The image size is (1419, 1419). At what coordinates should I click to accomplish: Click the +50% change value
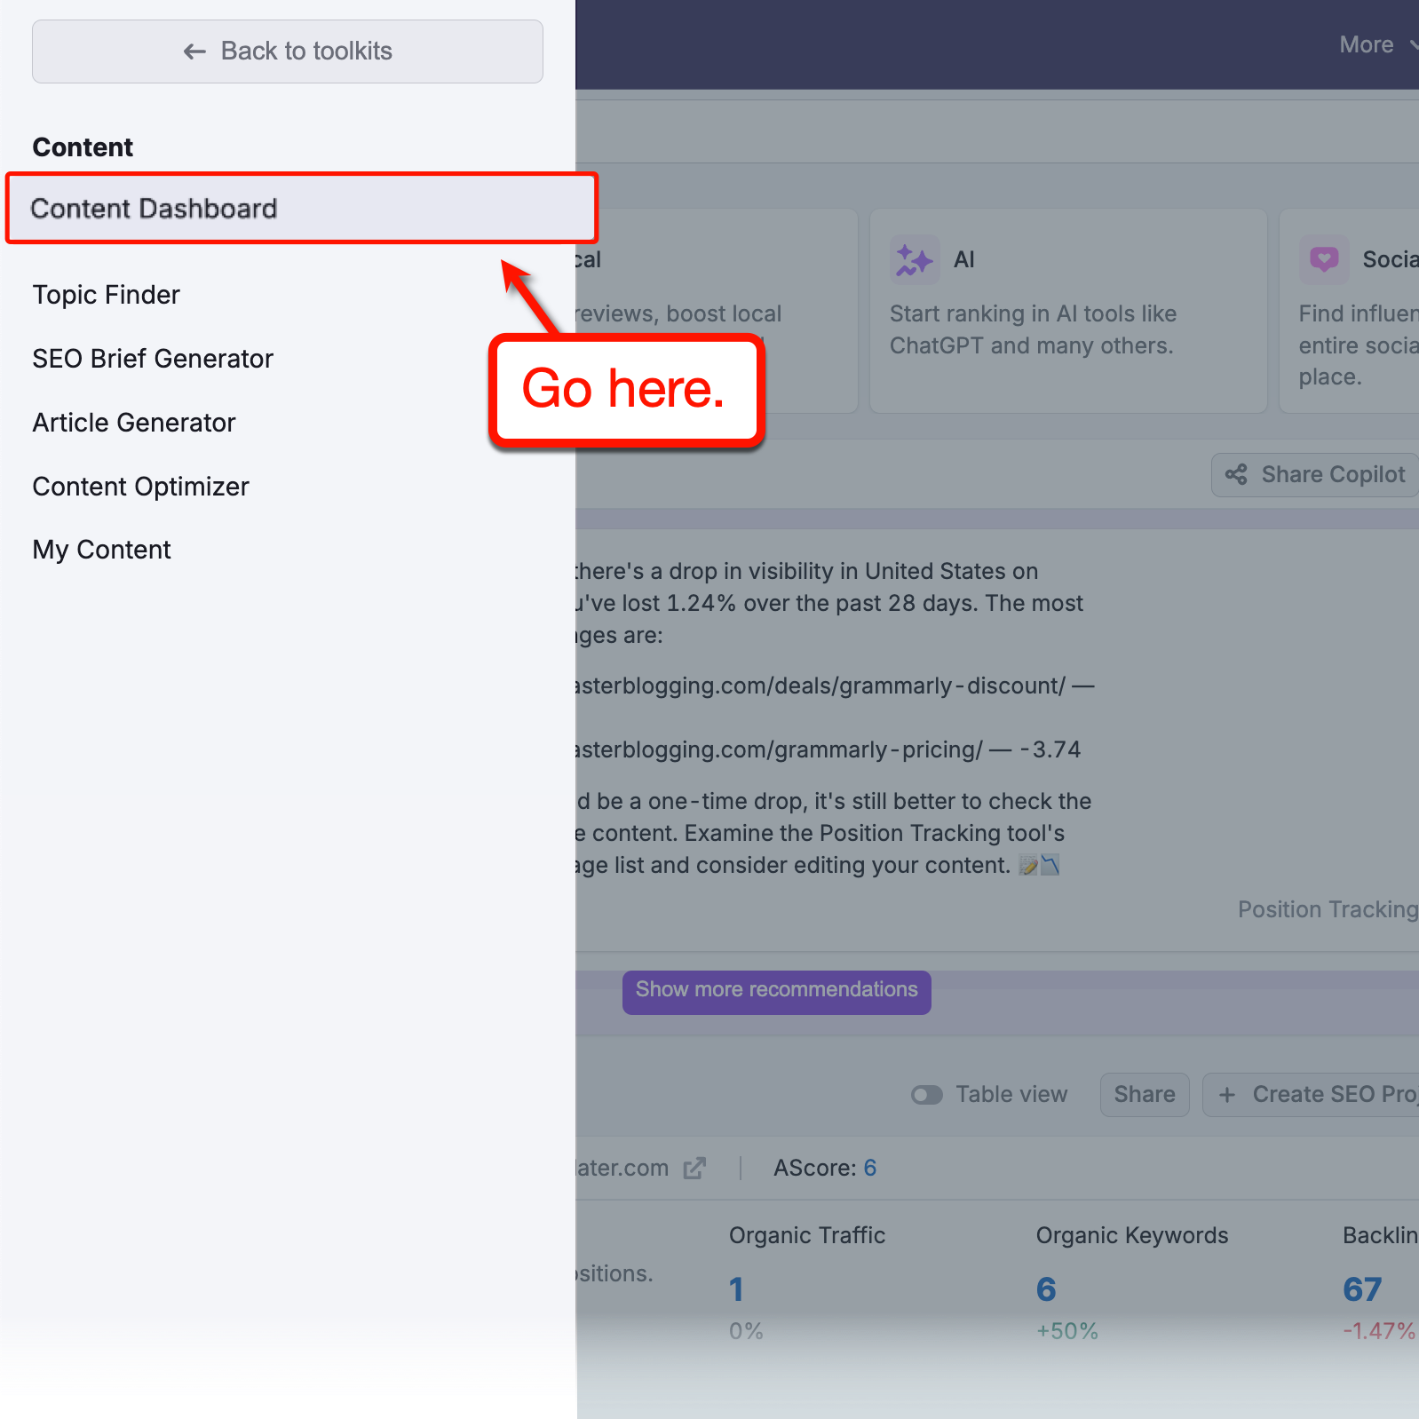tap(1067, 1331)
